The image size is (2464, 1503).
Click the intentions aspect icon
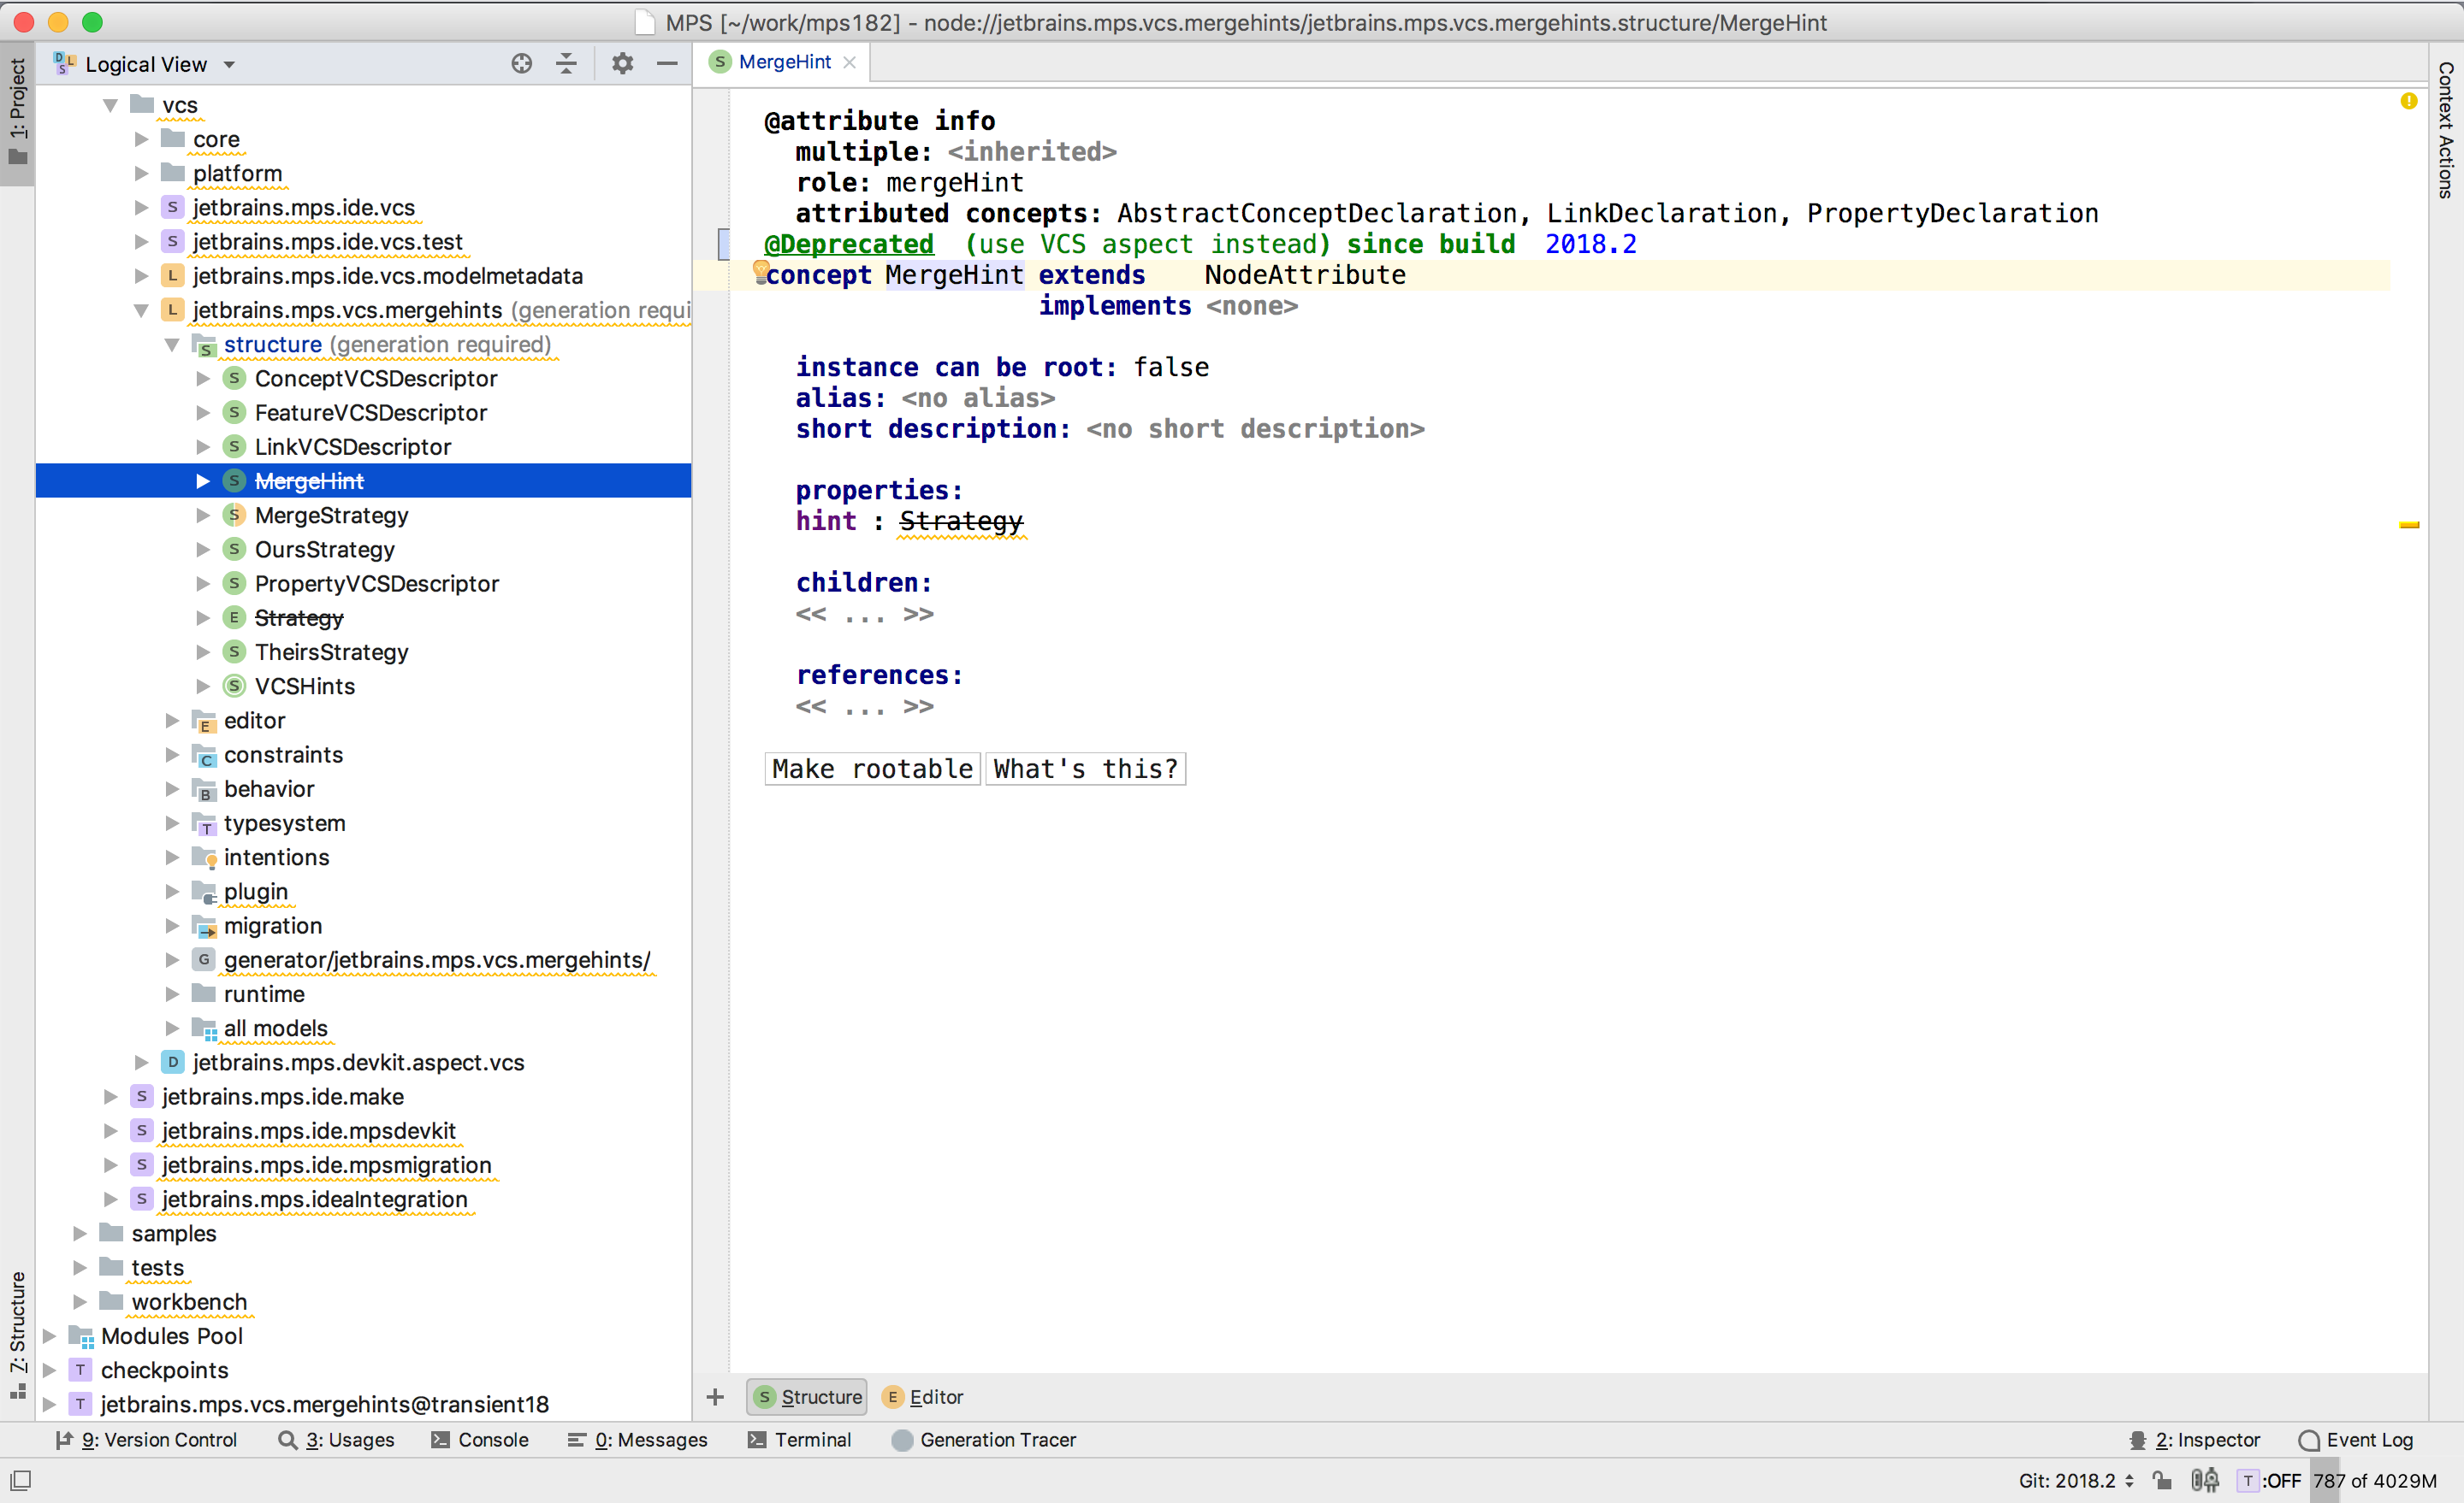point(204,858)
